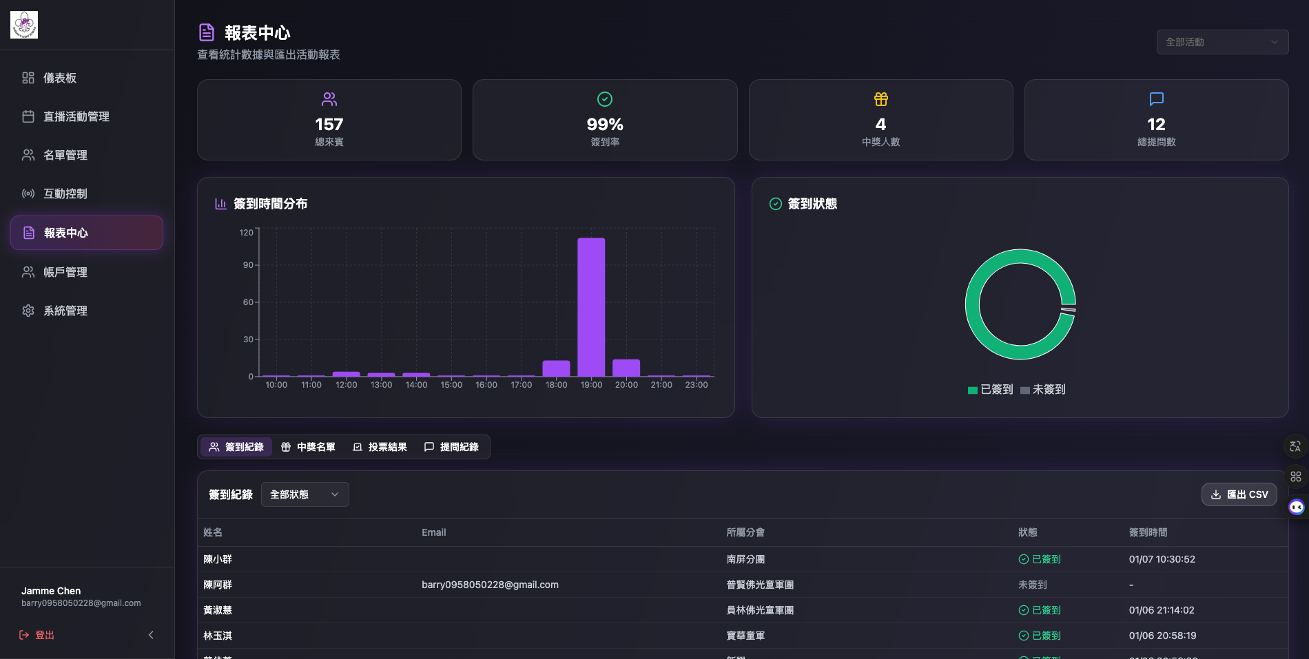Screen dimensions: 1309x659
Task: Toggle the 未簽到 legend in donut chart
Action: [x=1042, y=390]
